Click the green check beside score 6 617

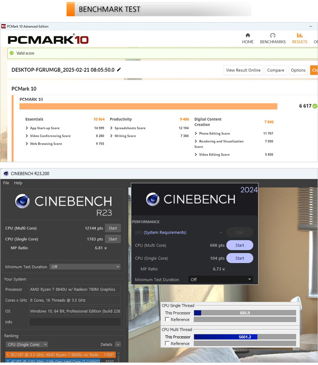coord(315,106)
